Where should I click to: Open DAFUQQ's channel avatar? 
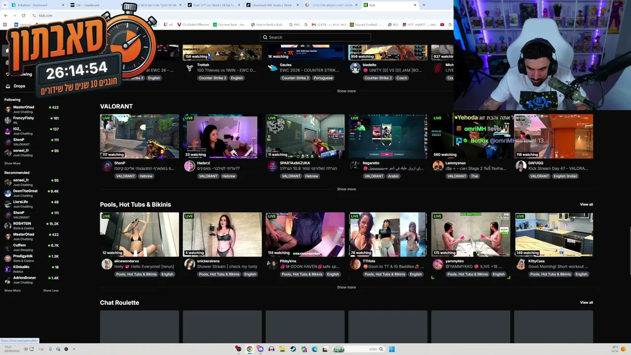point(521,166)
